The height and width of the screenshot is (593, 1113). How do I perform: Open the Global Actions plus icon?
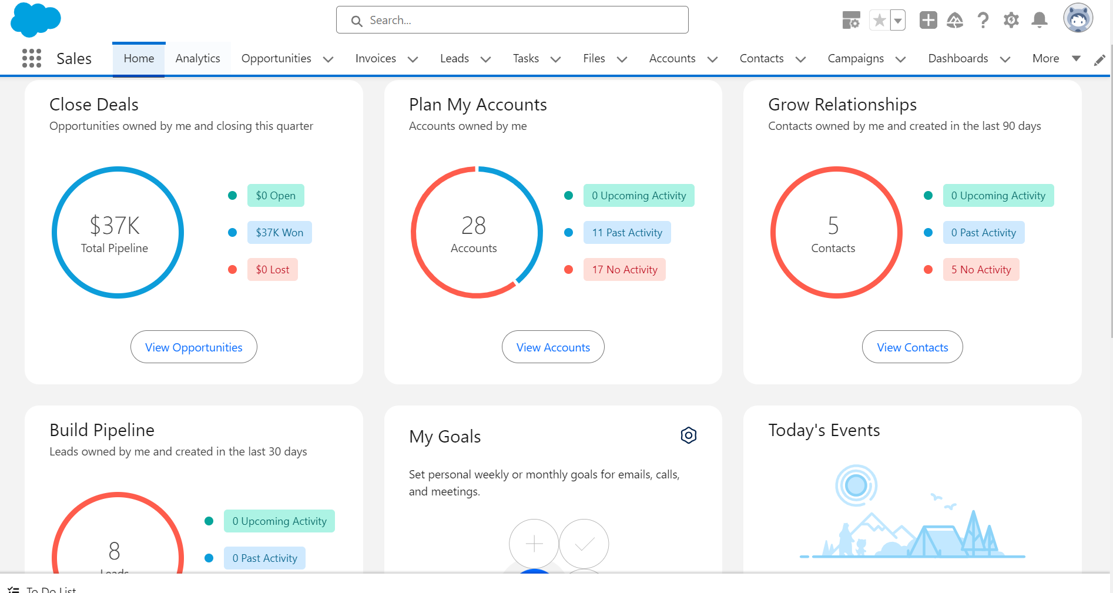[928, 20]
